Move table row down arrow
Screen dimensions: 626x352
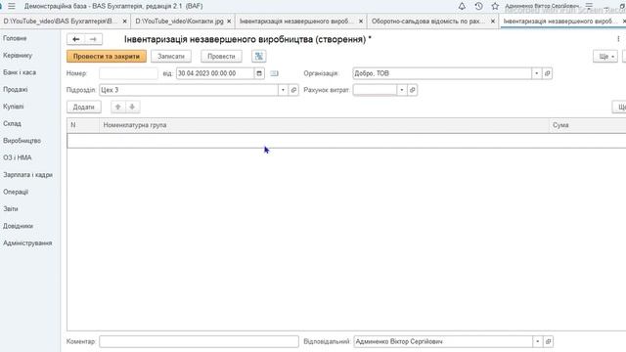(x=132, y=107)
